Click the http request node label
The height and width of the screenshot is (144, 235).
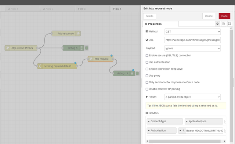101,59
